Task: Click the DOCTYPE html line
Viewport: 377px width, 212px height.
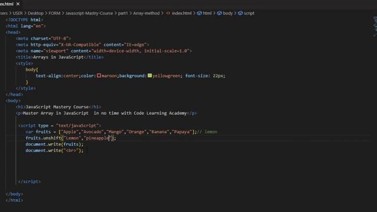Action: point(24,19)
